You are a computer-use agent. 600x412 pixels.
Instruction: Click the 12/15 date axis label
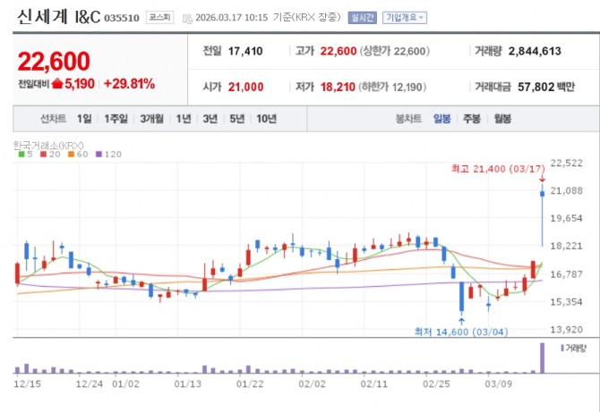point(27,383)
